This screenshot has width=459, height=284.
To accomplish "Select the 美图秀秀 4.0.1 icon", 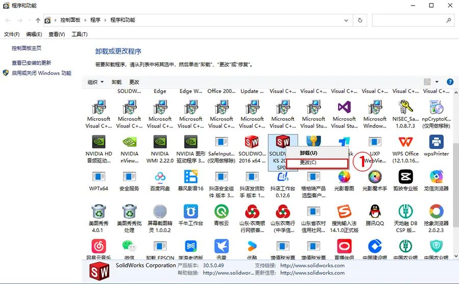I will tap(99, 212).
